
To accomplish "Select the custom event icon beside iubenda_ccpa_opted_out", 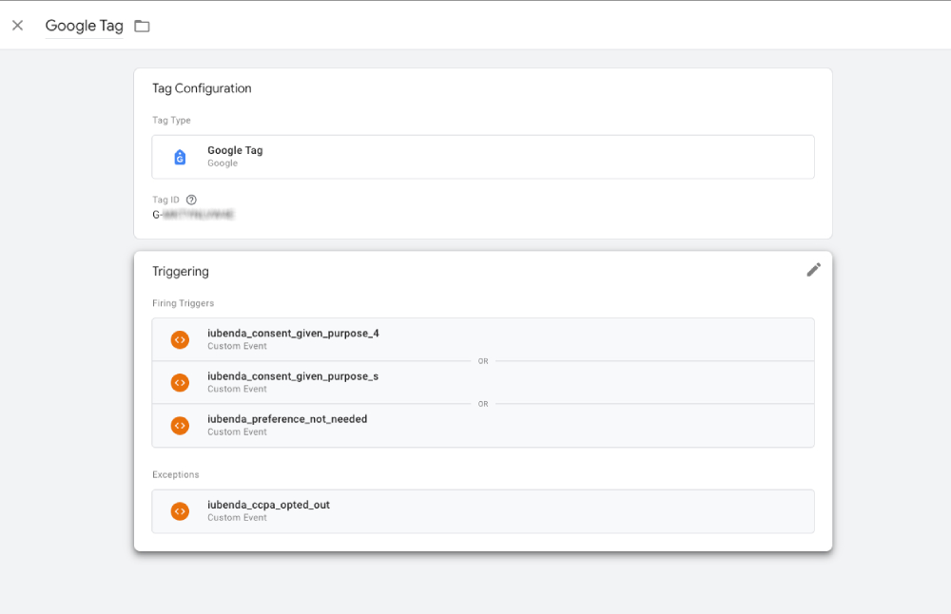I will point(180,510).
